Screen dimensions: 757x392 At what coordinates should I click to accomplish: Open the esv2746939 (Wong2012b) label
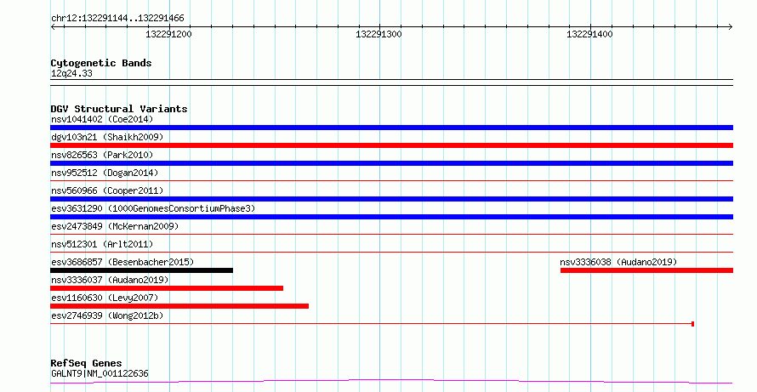pos(107,315)
